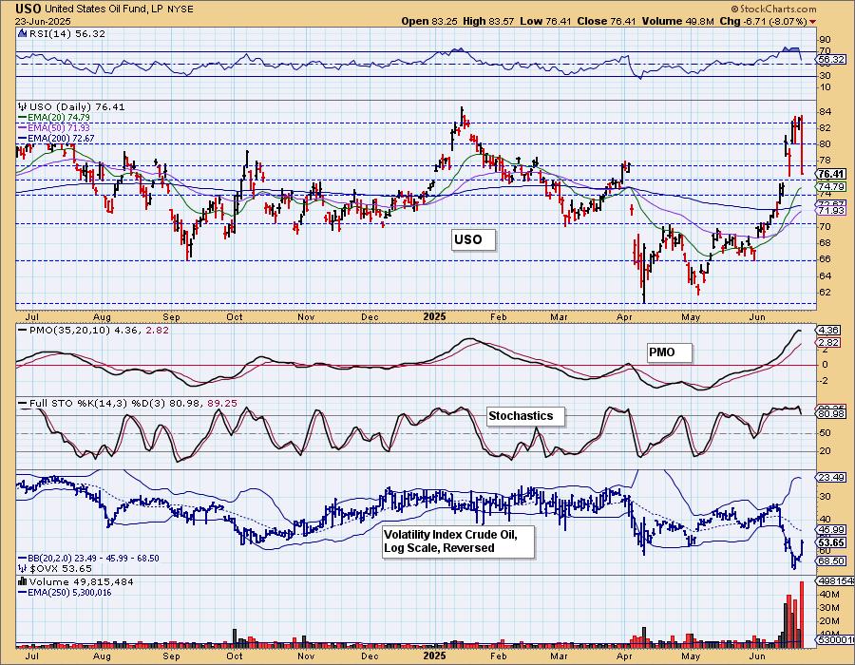
Task: Click the 'Close 76.41' value in the header
Action: coord(607,21)
